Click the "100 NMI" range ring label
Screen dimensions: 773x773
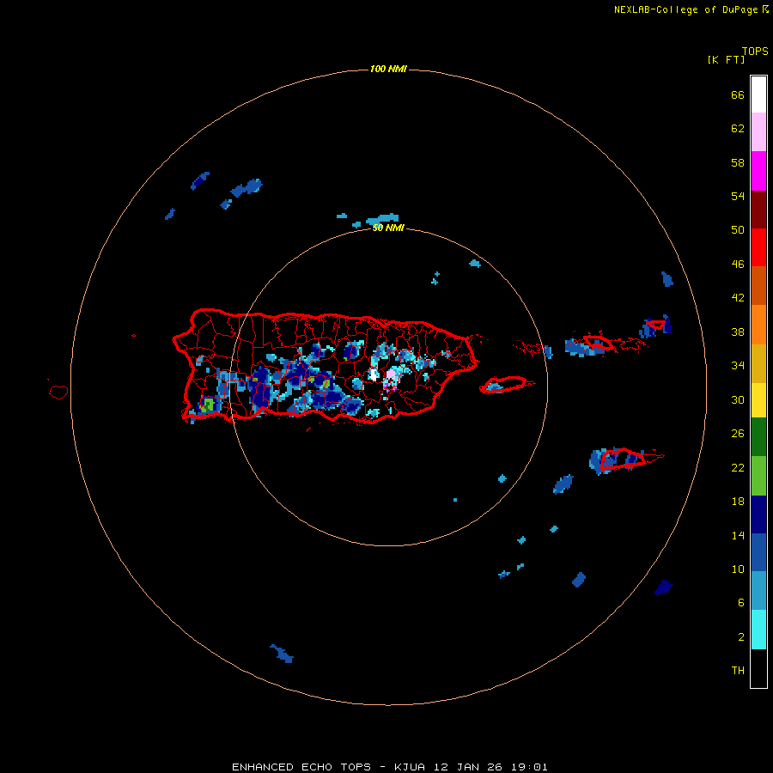388,69
